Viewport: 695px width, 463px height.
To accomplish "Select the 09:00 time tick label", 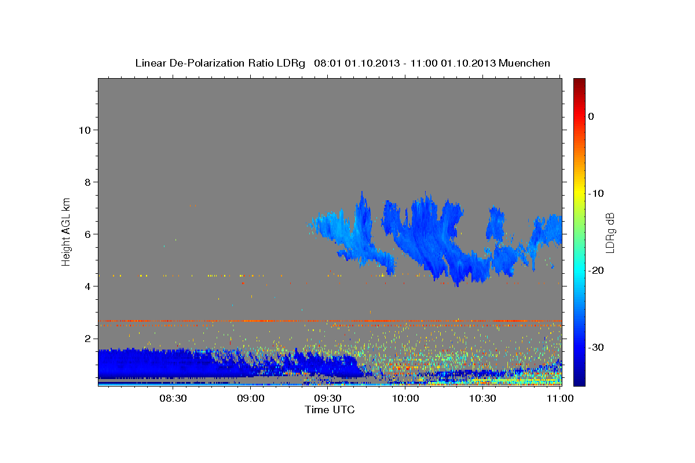I will (250, 398).
